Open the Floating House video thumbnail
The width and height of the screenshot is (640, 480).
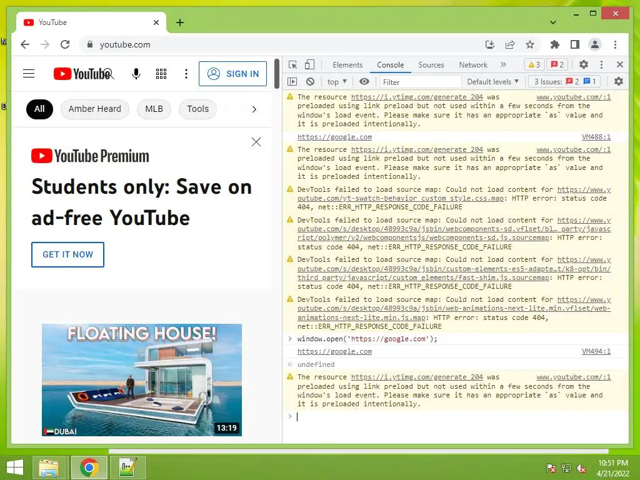click(142, 380)
